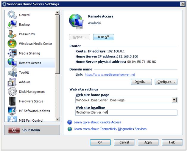Image resolution: width=187 pixels, height=151 pixels.
Task: Select the Add-ins label
Action: 25,82
